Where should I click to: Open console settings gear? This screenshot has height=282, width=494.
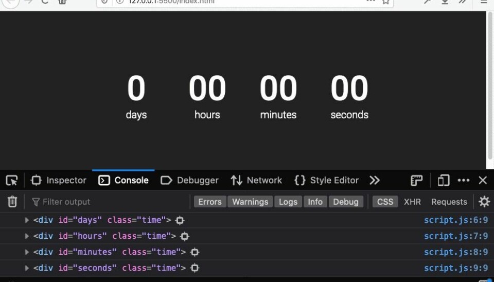pyautogui.click(x=484, y=202)
